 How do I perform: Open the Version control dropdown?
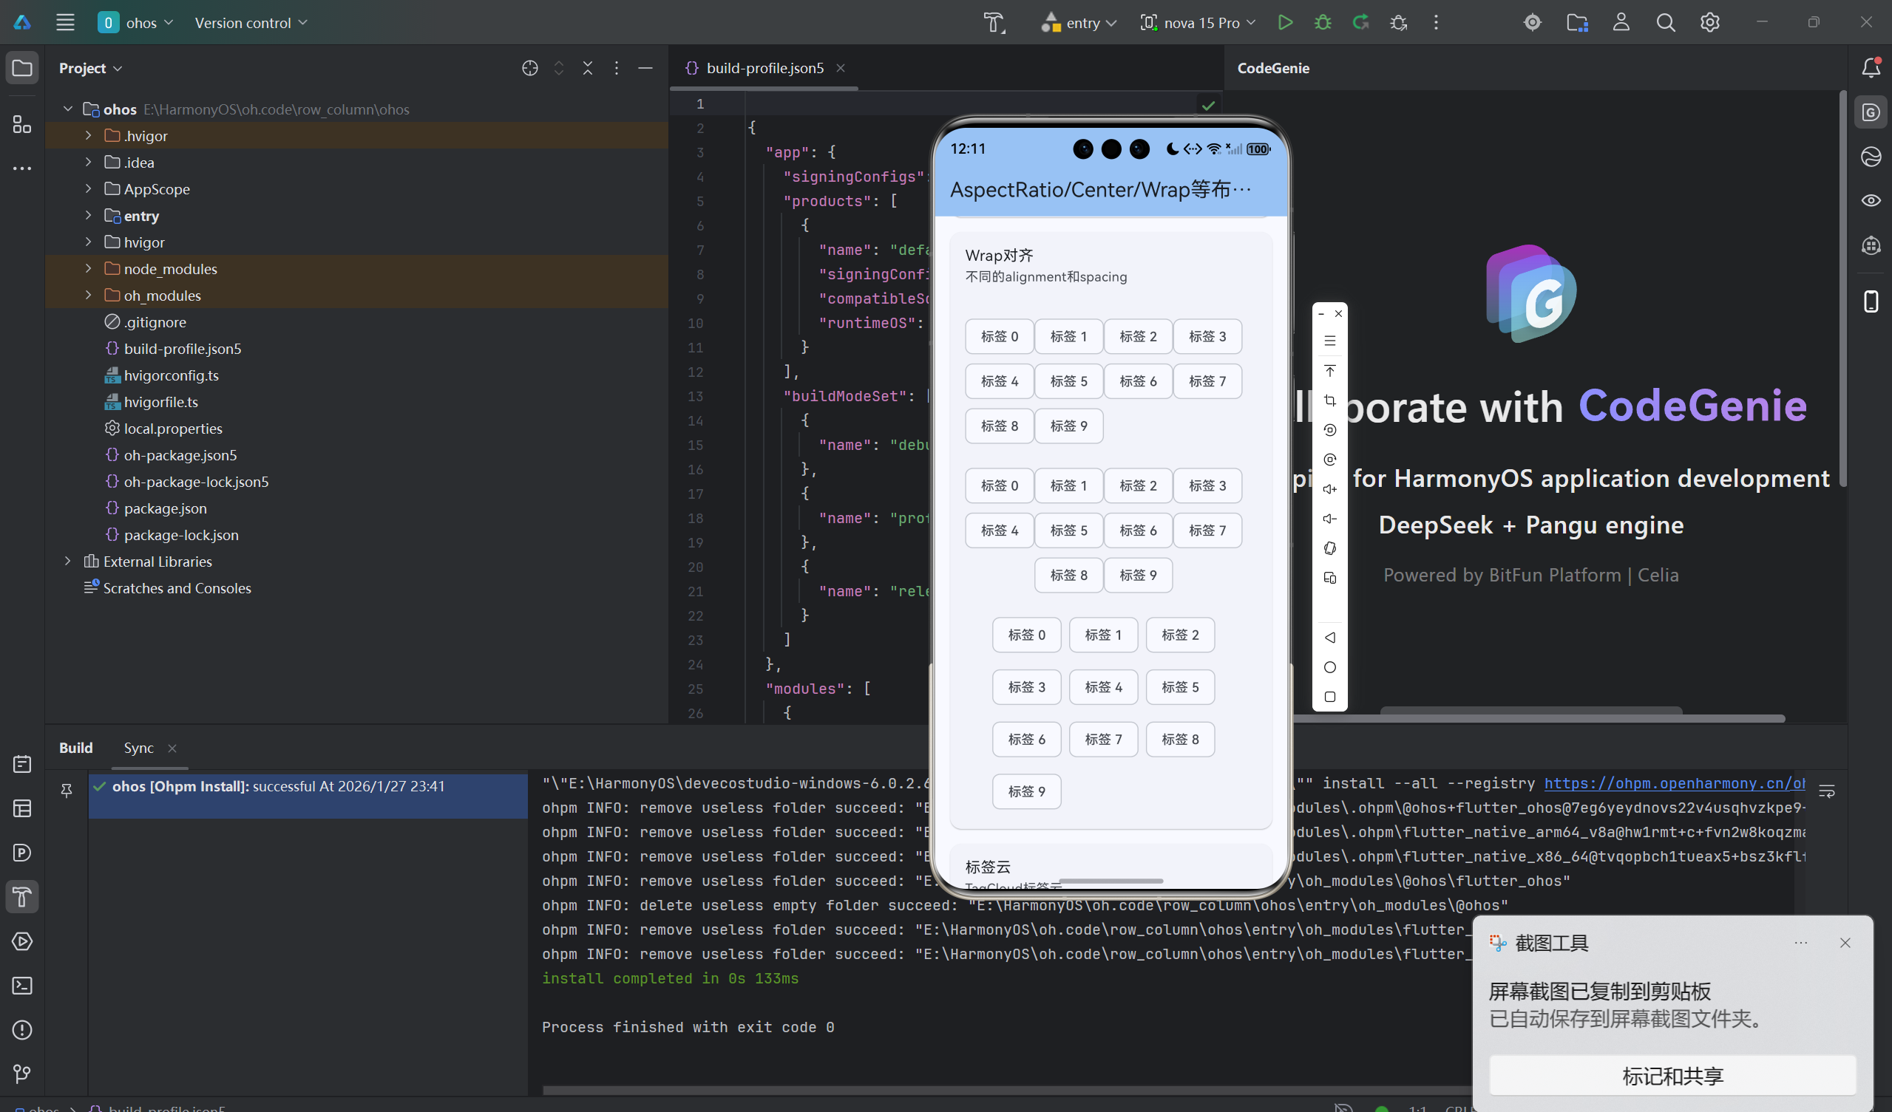tap(251, 22)
